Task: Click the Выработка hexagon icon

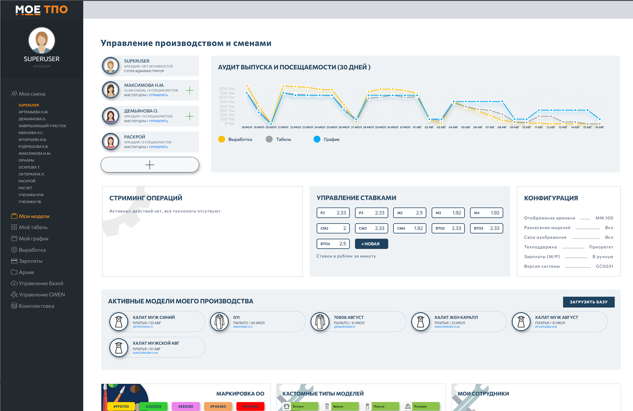Action: [x=14, y=250]
